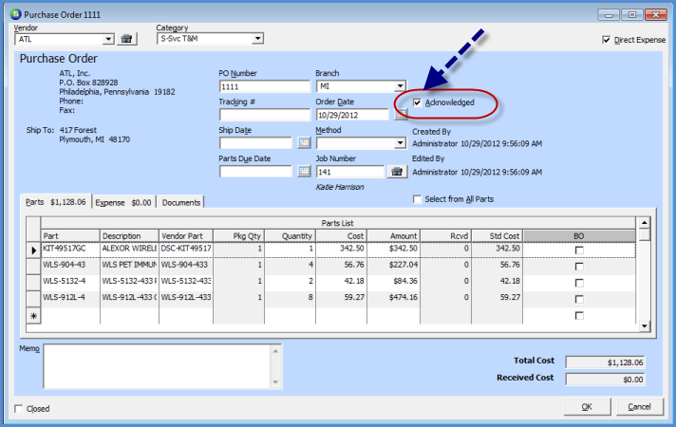Image resolution: width=676 pixels, height=427 pixels.
Task: Click the Vendor Part column header
Action: 186,236
